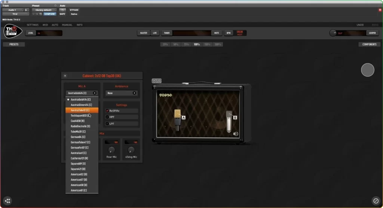
Task: Choose American81 [C] from mic list
Action: (82, 190)
